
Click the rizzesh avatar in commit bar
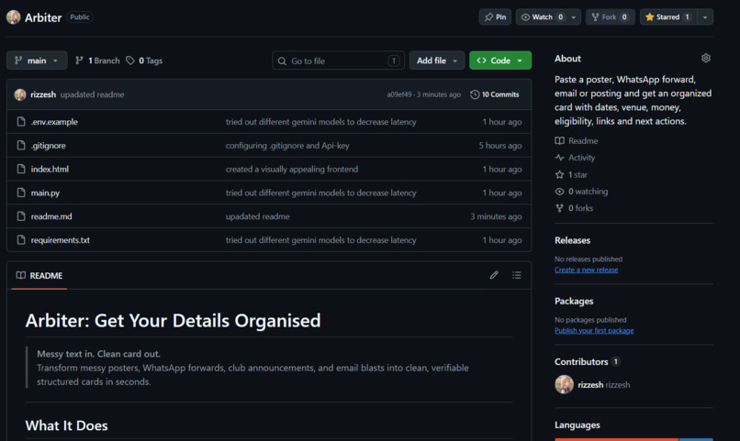click(x=20, y=94)
